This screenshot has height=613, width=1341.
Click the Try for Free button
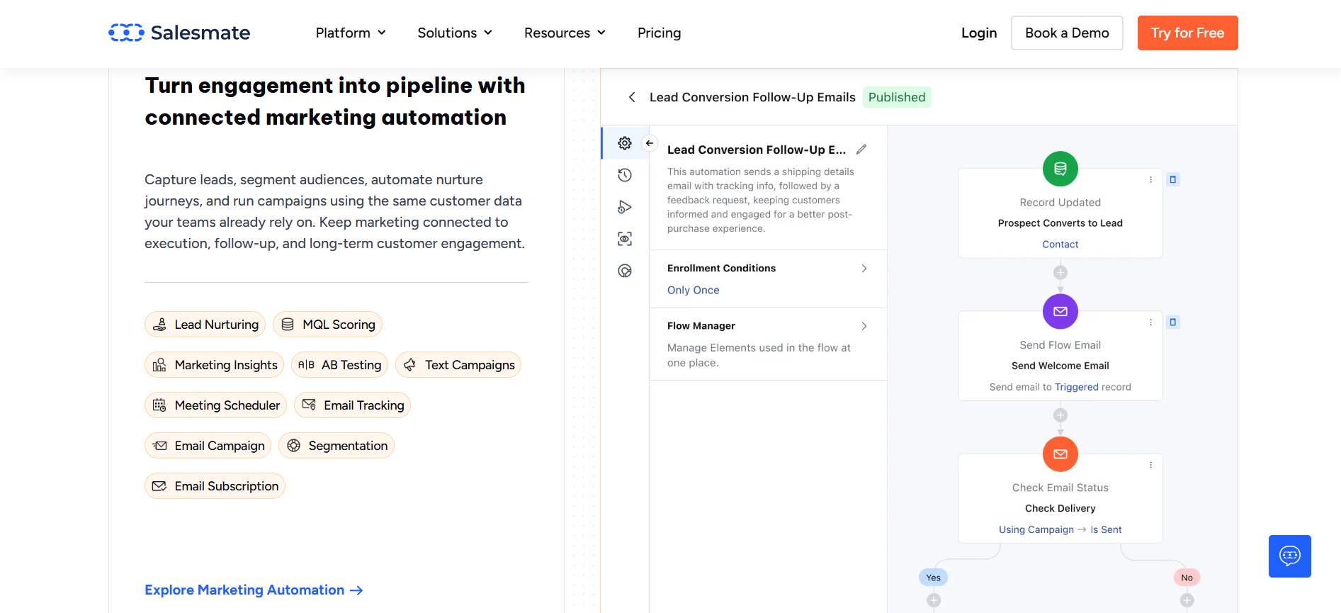click(1187, 33)
